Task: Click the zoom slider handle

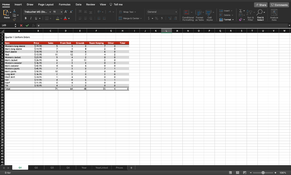Action: click(263, 173)
